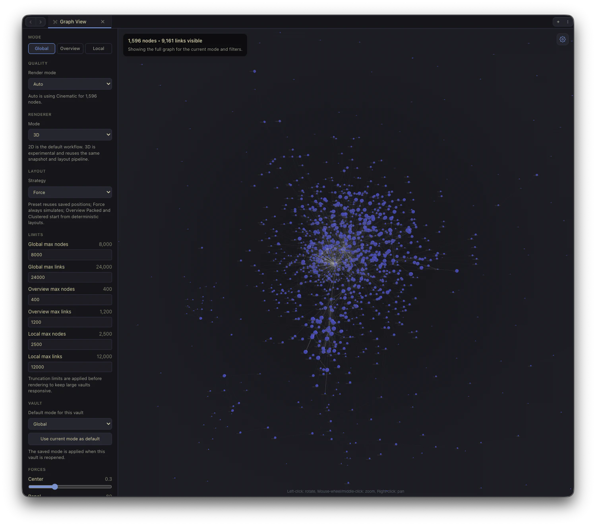Click the 'Left-click: rotate' hint text
The width and height of the screenshot is (596, 526).
pyautogui.click(x=346, y=491)
